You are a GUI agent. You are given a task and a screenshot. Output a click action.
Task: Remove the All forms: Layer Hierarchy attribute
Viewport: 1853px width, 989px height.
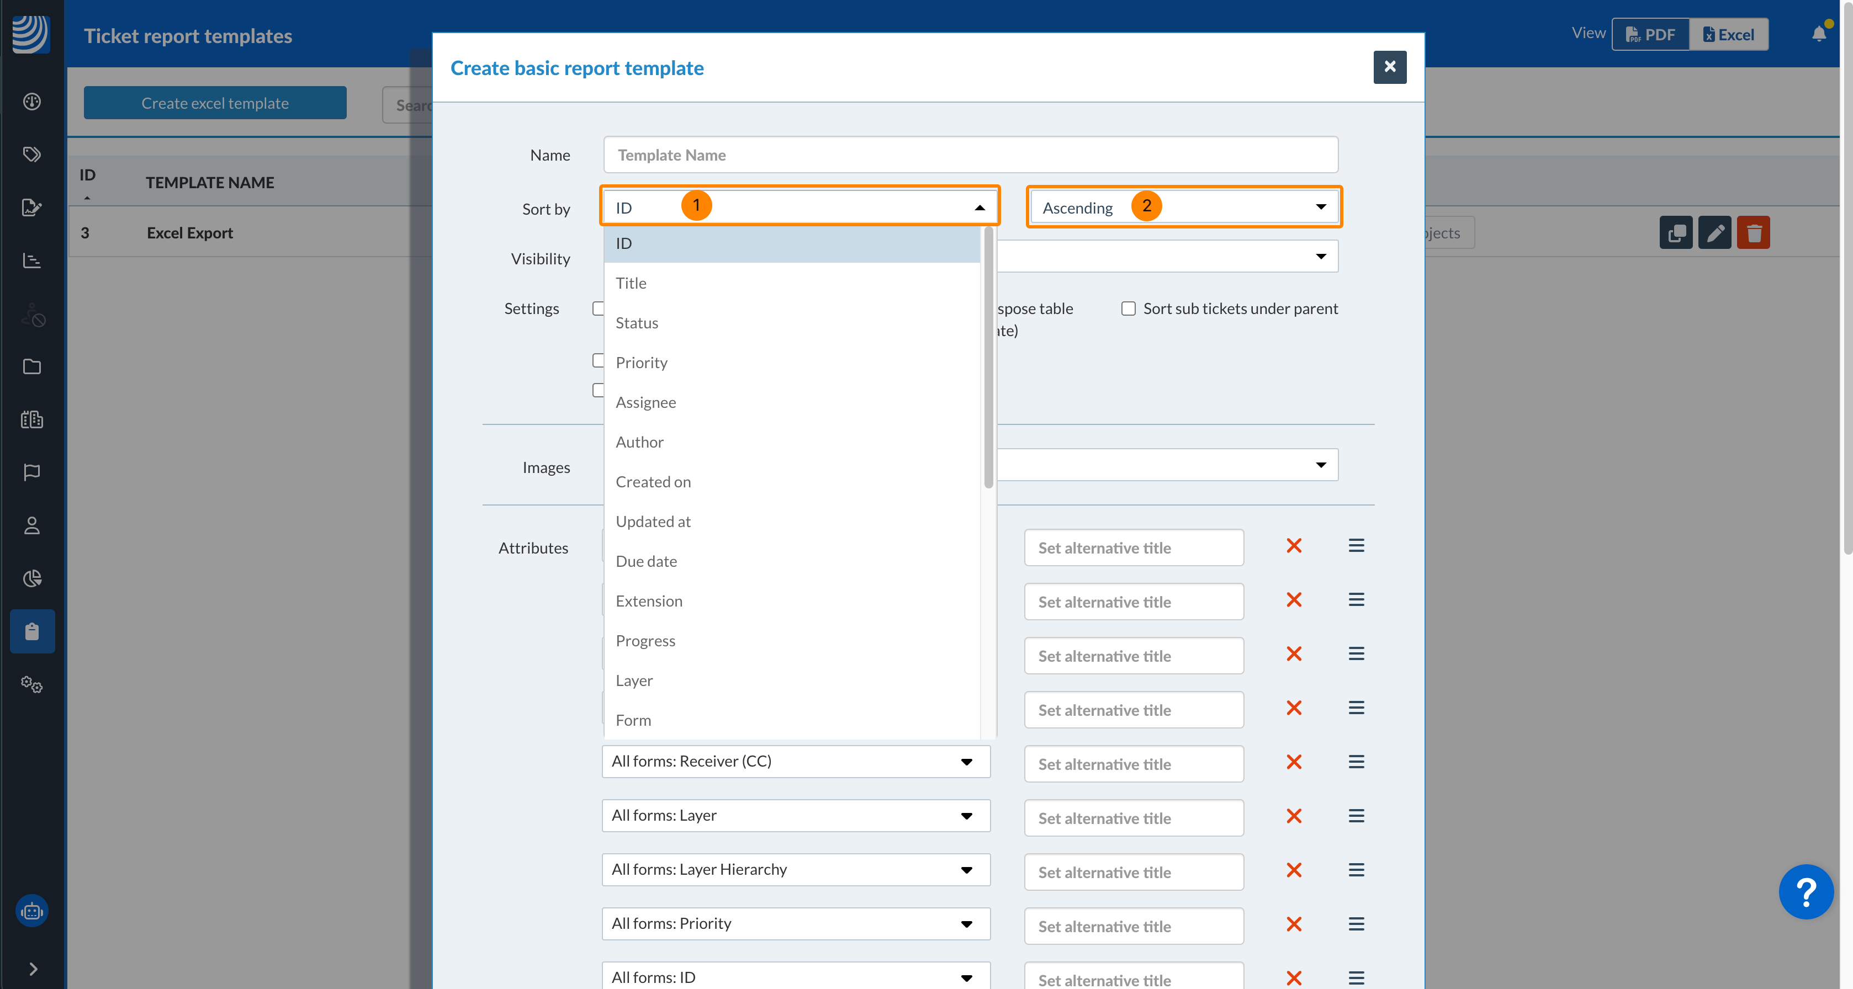click(x=1294, y=870)
